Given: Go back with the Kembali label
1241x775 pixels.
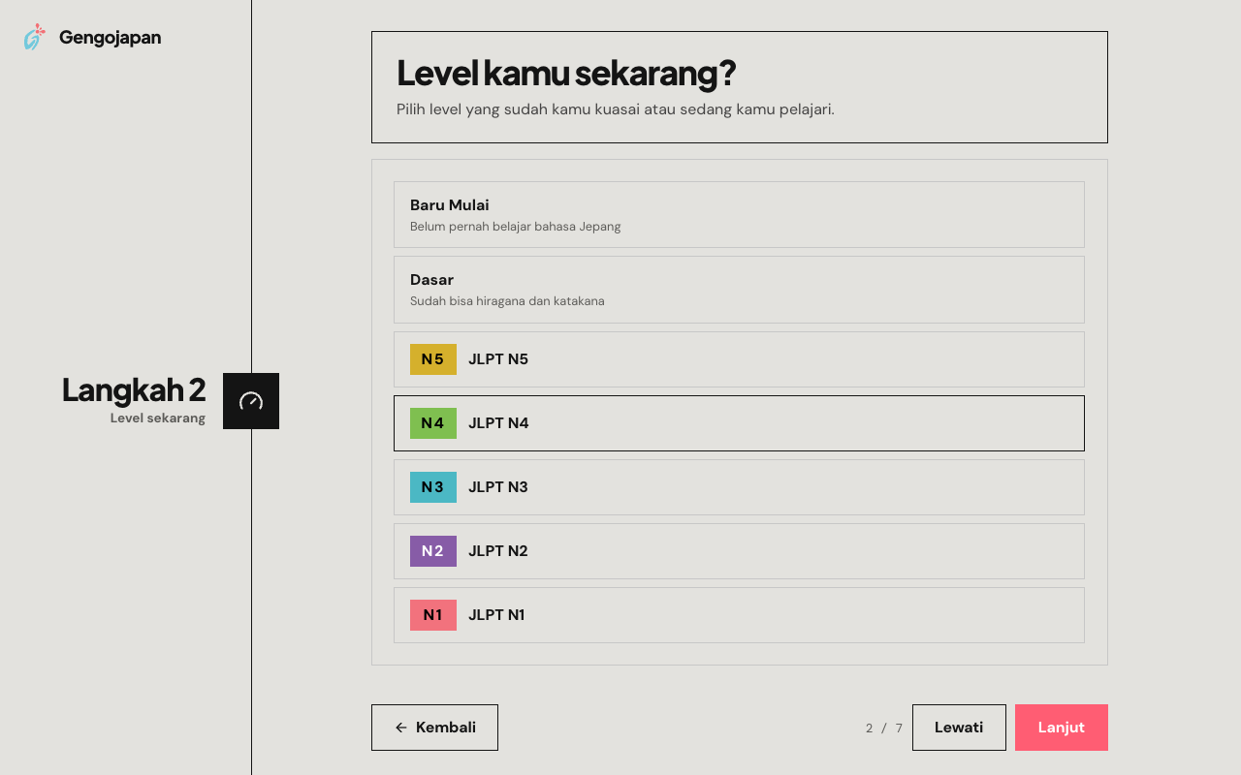Looking at the screenshot, I should coord(446,728).
